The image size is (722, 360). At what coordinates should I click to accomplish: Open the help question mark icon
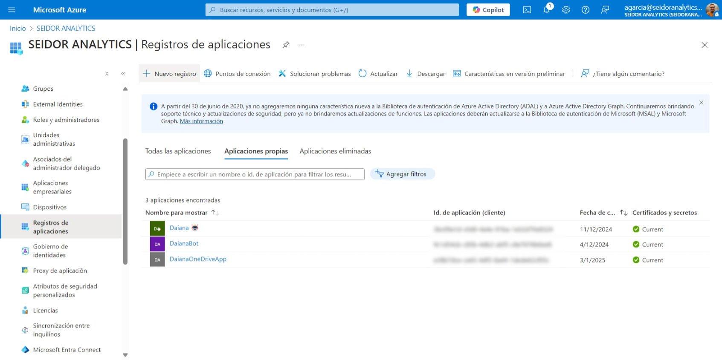(x=586, y=10)
